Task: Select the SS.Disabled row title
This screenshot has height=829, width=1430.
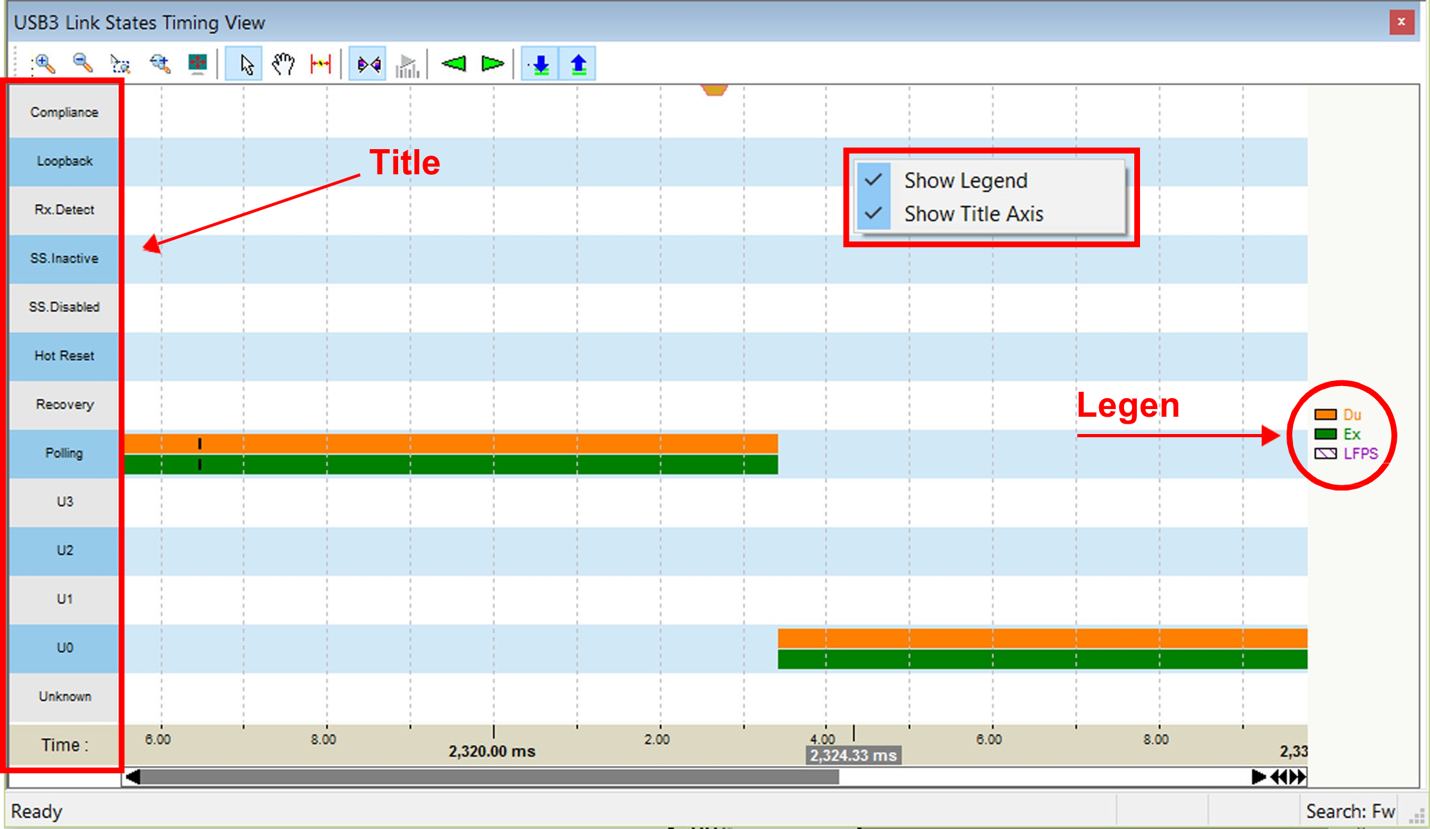Action: point(64,307)
